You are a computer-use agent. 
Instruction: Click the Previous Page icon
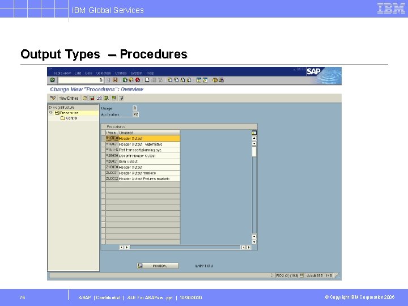176,80
